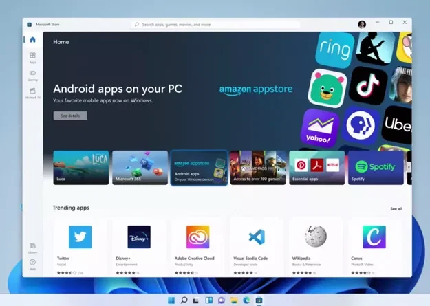Viewport: 430px width, 306px height.
Task: Open Help in the sidebar
Action: coord(32,265)
